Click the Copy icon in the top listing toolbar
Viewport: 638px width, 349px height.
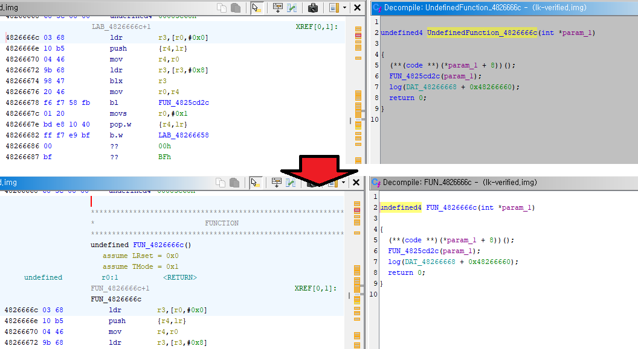(222, 8)
